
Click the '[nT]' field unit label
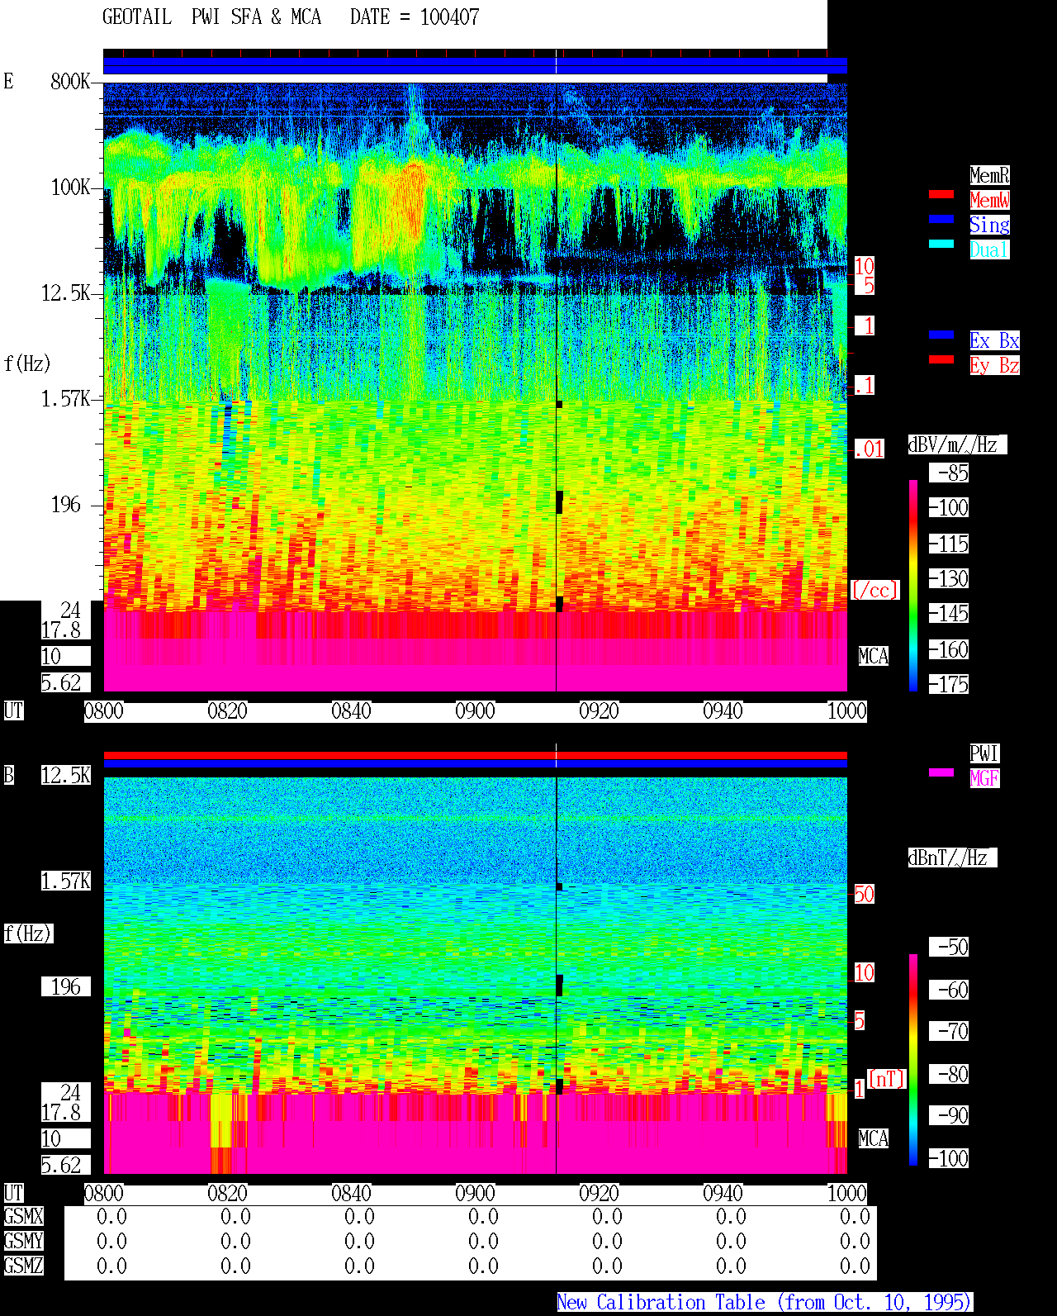tap(887, 1079)
